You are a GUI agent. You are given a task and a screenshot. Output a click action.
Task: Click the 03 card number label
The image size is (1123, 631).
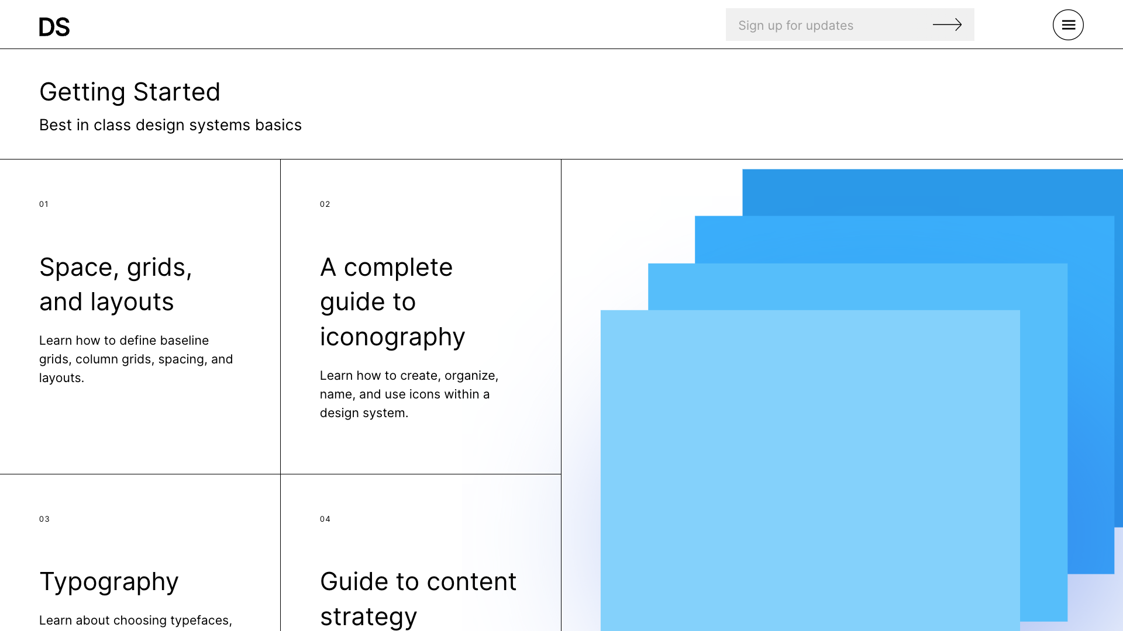[44, 519]
